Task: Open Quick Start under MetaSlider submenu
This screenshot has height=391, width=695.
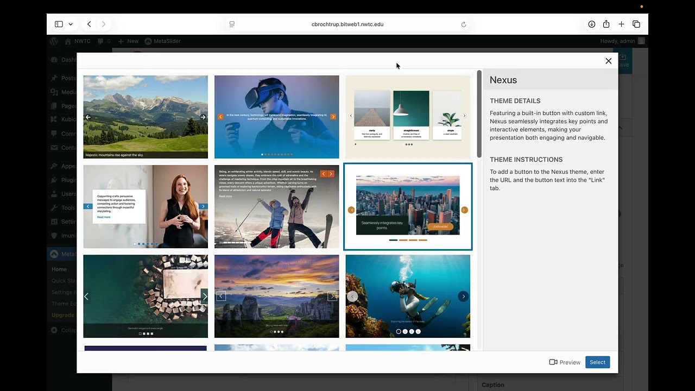Action: 64,281
